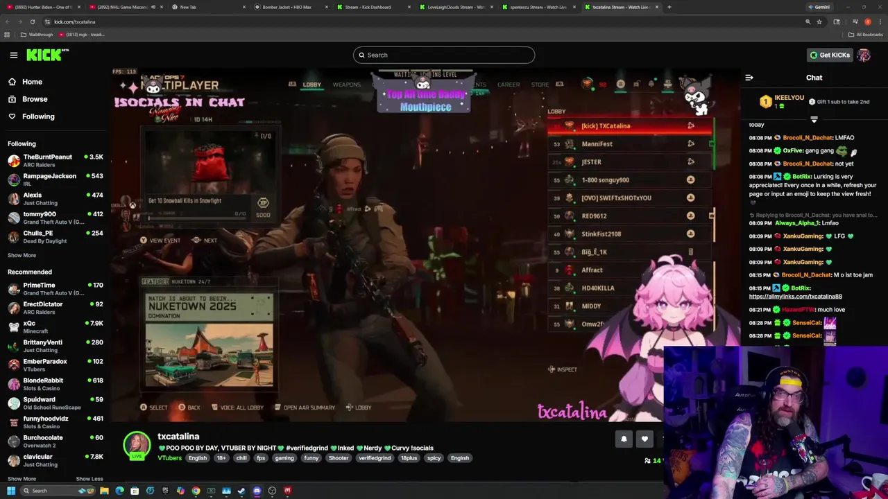
Task: Open PrimeTime recommended channel
Action: coord(55,288)
